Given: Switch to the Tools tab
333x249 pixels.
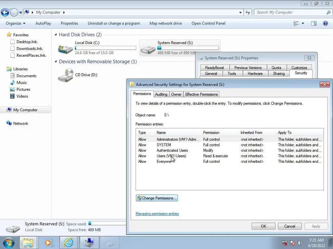Looking at the screenshot, I should (232, 74).
